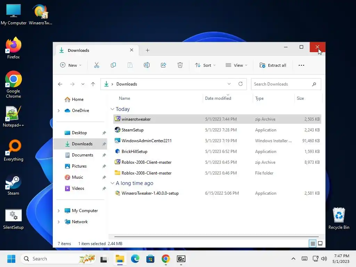
Task: Click the search magnifier in Search Downloads
Action: tap(314, 84)
